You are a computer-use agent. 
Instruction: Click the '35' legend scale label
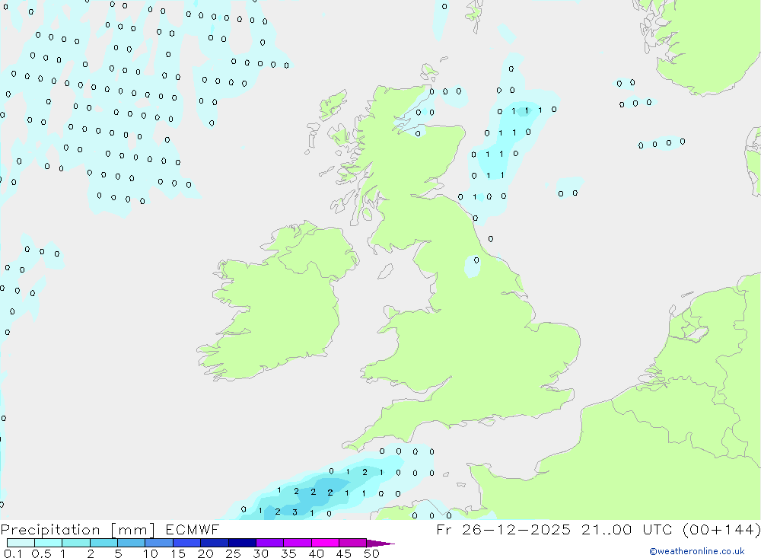coord(288,553)
